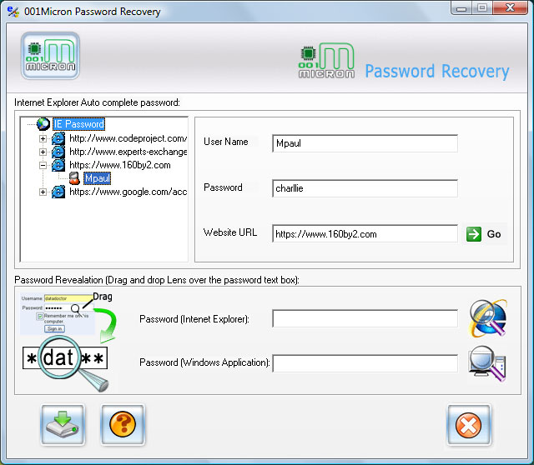Select http://www.codeproject.com/ tree row
The image size is (534, 465).
point(128,138)
